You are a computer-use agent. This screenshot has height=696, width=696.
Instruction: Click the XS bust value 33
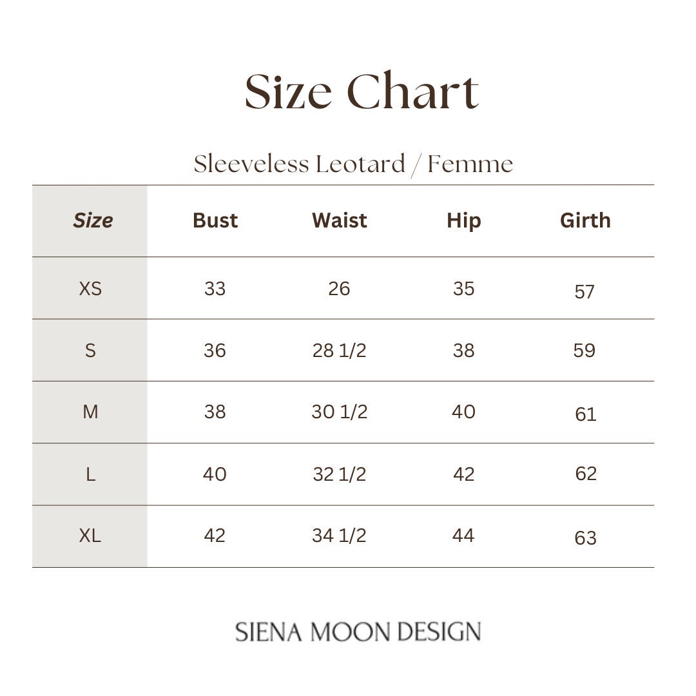pyautogui.click(x=215, y=289)
